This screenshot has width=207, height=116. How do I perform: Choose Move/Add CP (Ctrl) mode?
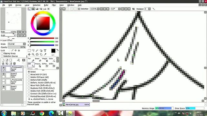29,74
